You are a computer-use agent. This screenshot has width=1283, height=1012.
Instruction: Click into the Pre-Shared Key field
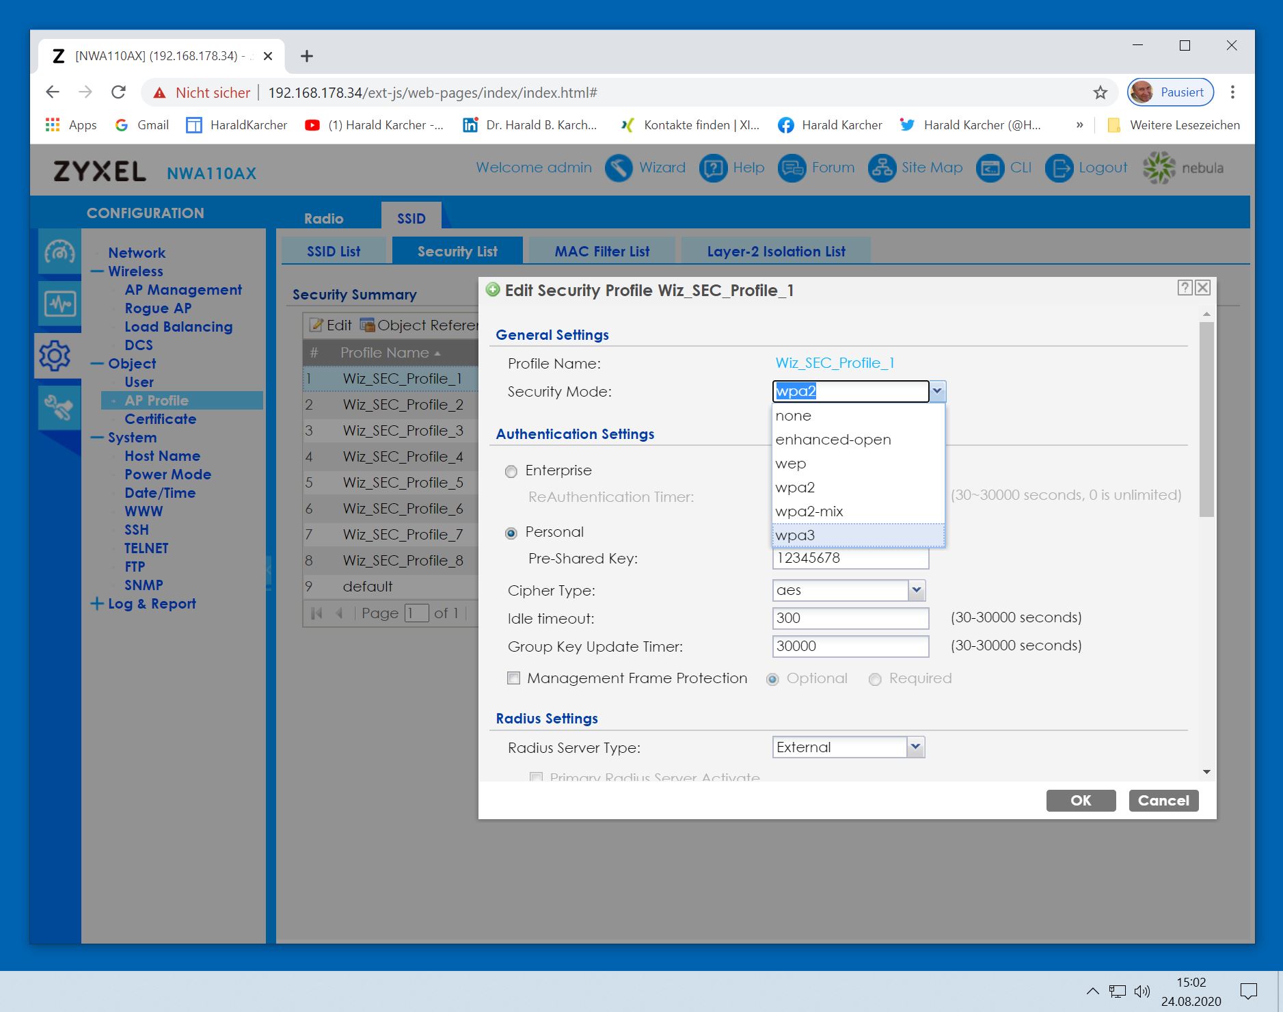pos(850,559)
